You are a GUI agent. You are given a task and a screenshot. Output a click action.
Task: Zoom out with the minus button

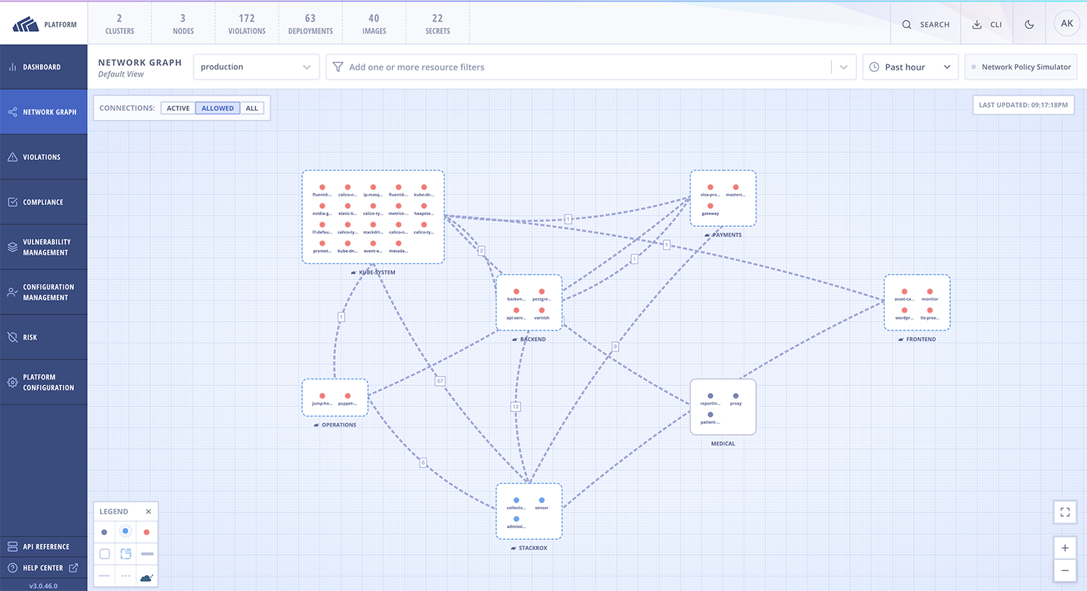(1065, 571)
